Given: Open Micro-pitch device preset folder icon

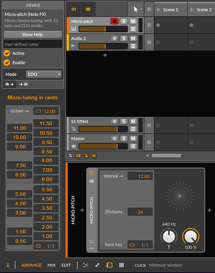Looking at the screenshot, I should click(92, 181).
